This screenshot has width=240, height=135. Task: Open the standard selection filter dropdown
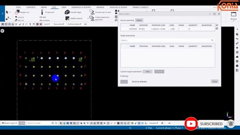(x=153, y=123)
